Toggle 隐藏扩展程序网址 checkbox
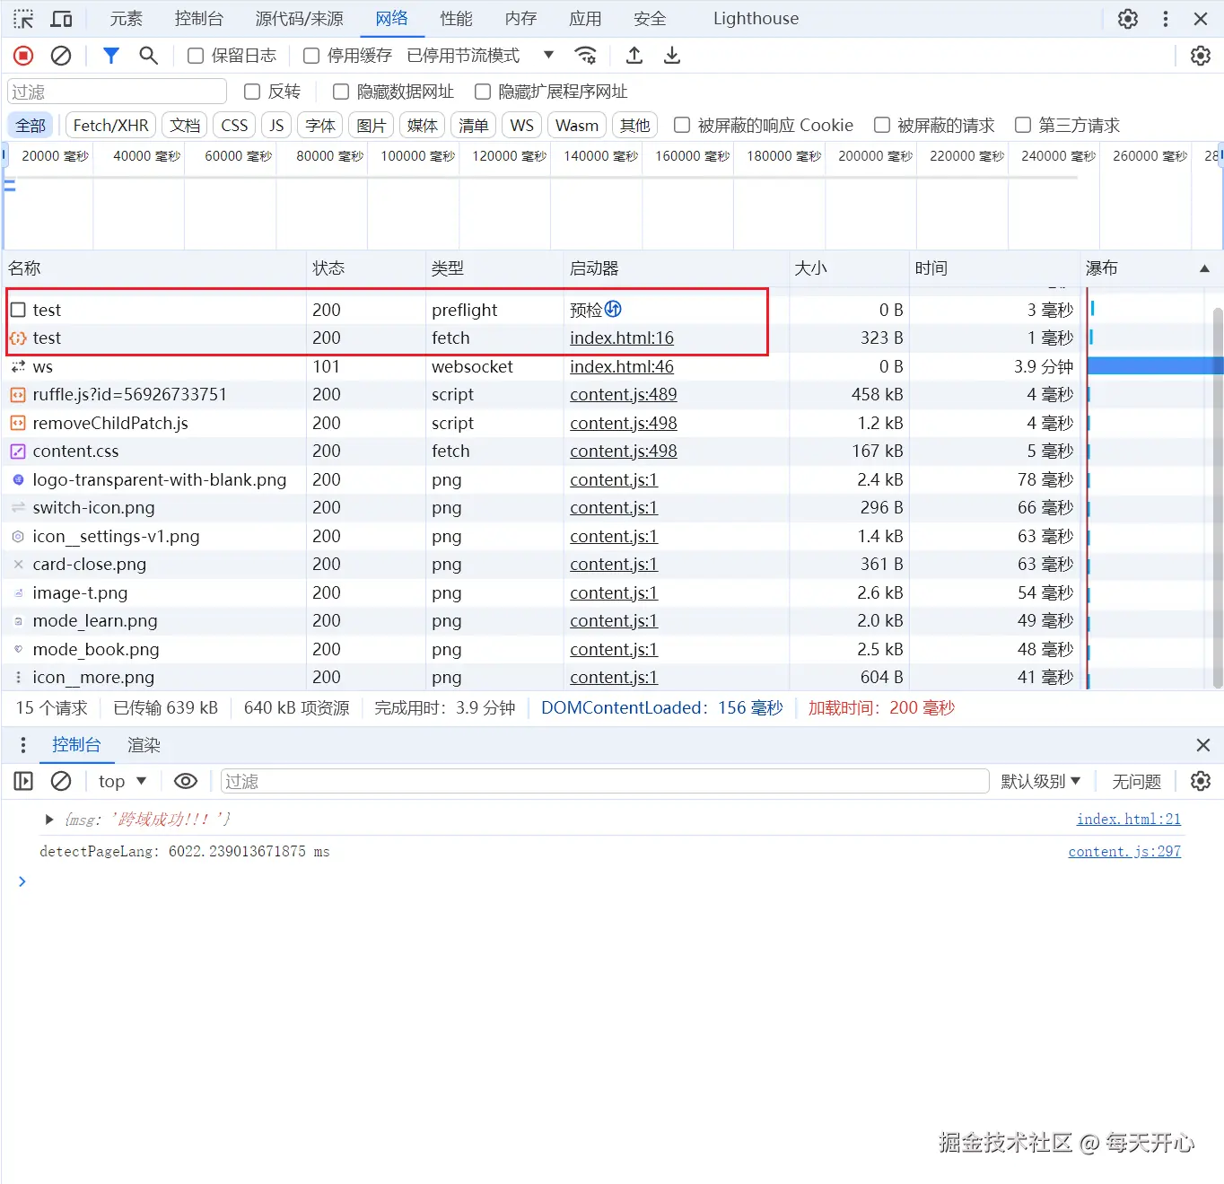Viewport: 1224px width, 1184px height. coord(483,92)
